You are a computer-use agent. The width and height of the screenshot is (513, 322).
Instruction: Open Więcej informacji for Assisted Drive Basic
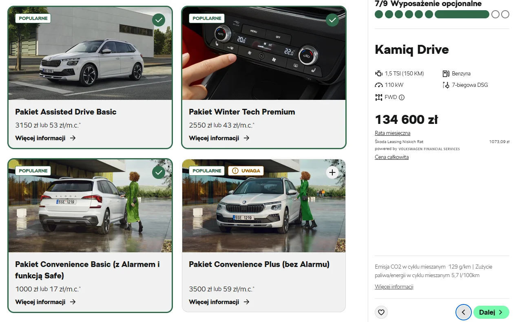[x=45, y=138]
